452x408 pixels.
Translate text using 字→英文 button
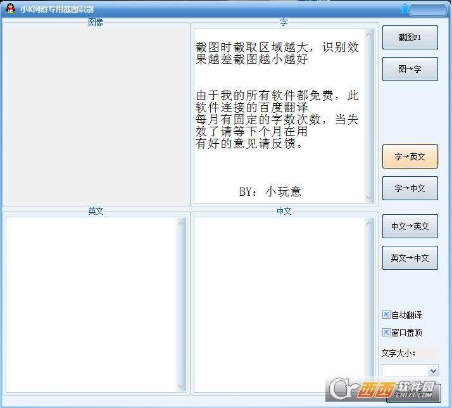click(410, 156)
